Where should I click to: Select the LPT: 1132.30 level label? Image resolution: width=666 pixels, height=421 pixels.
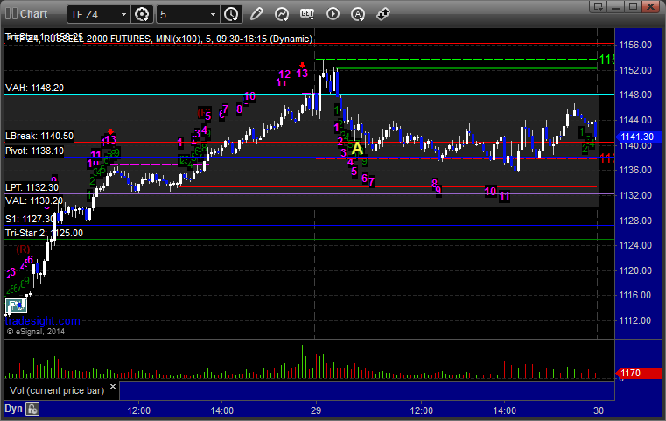coord(32,187)
